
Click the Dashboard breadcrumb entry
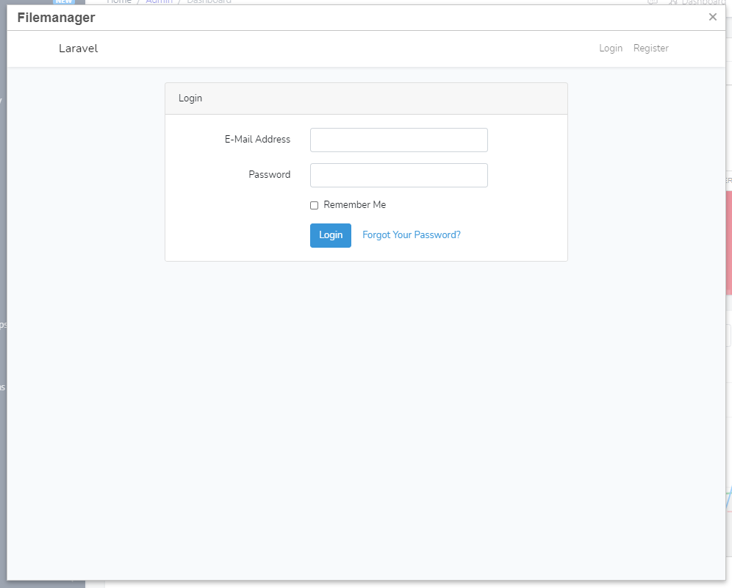pyautogui.click(x=209, y=2)
